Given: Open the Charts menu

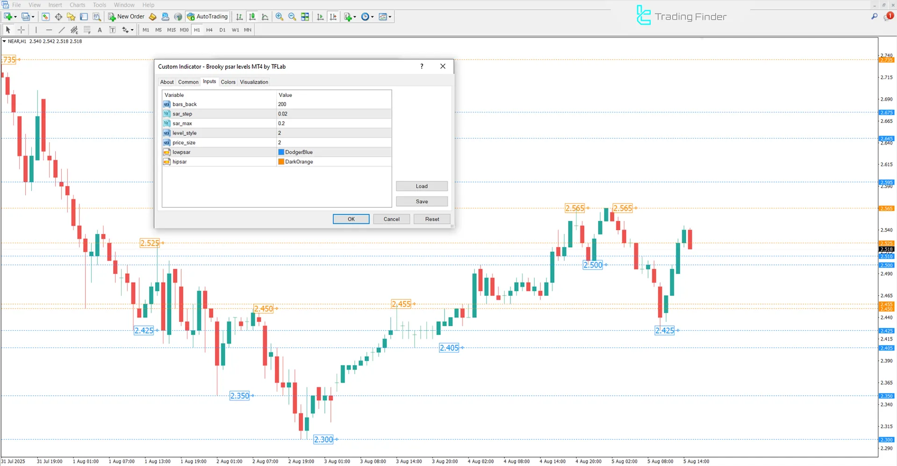Looking at the screenshot, I should (77, 5).
